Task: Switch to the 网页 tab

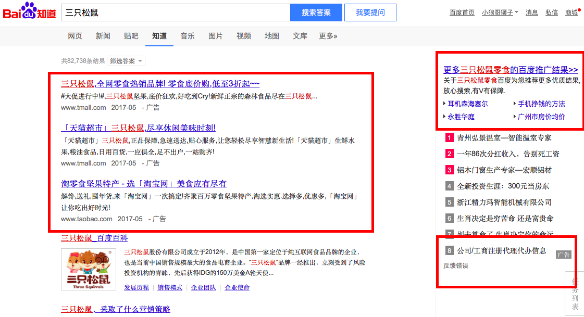Action: pyautogui.click(x=75, y=36)
